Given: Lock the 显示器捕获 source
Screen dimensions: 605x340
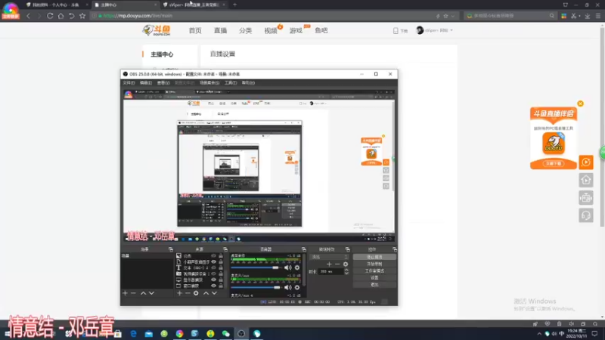Looking at the screenshot, I should 221,280.
